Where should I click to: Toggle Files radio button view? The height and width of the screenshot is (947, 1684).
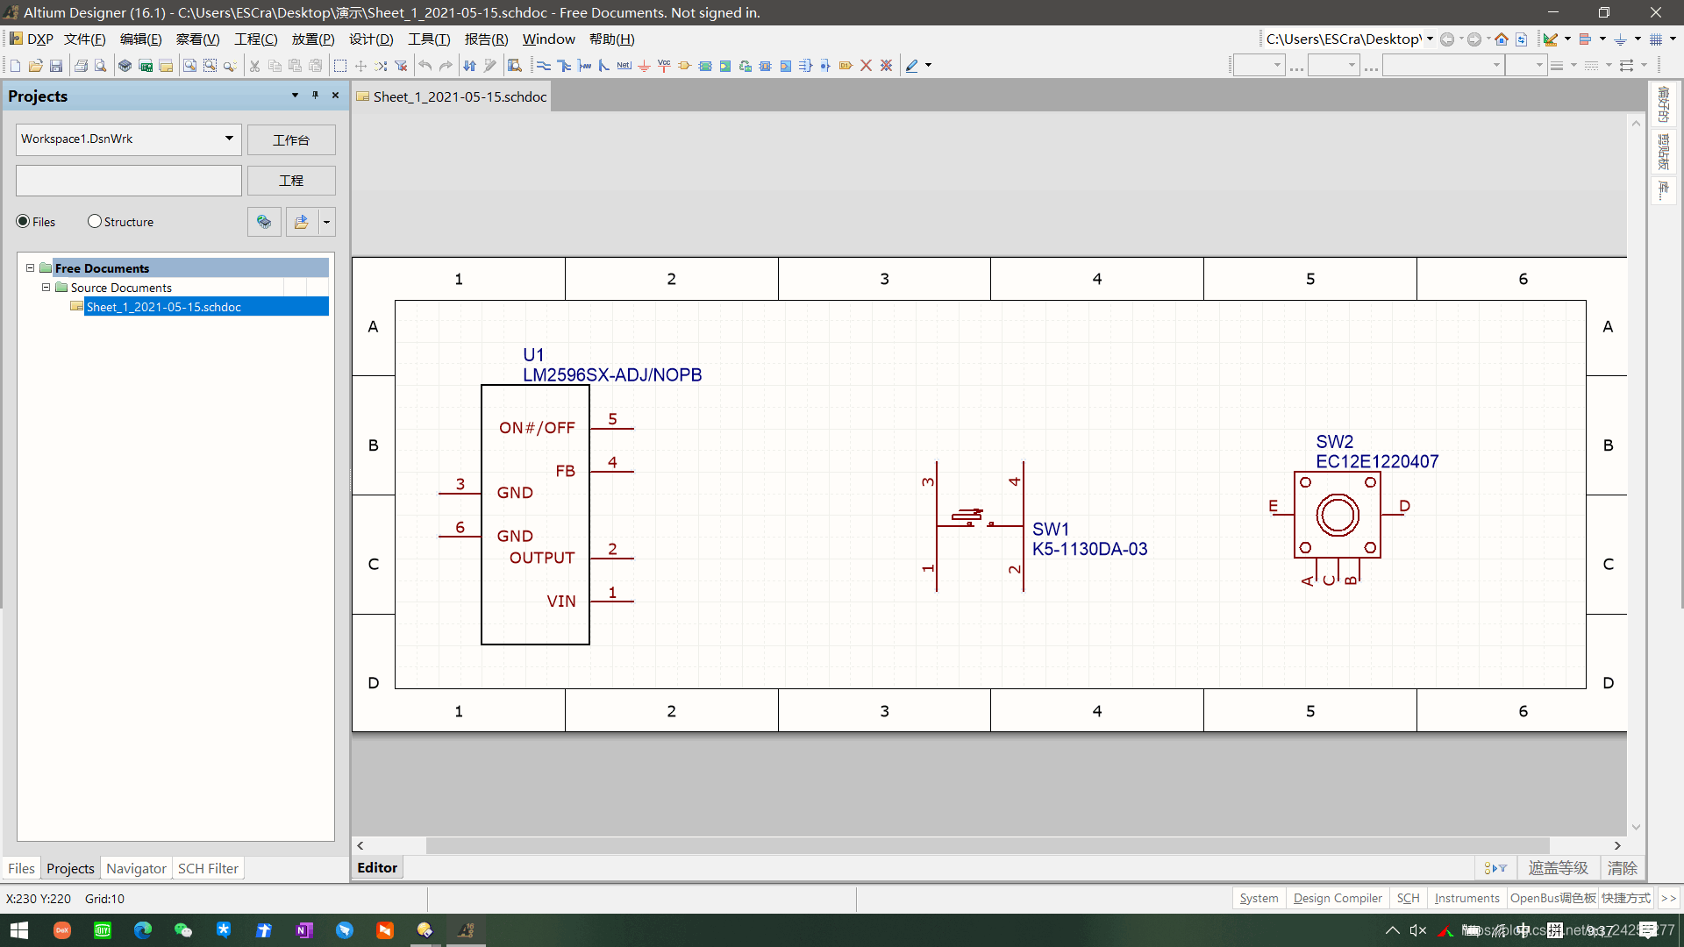[25, 221]
